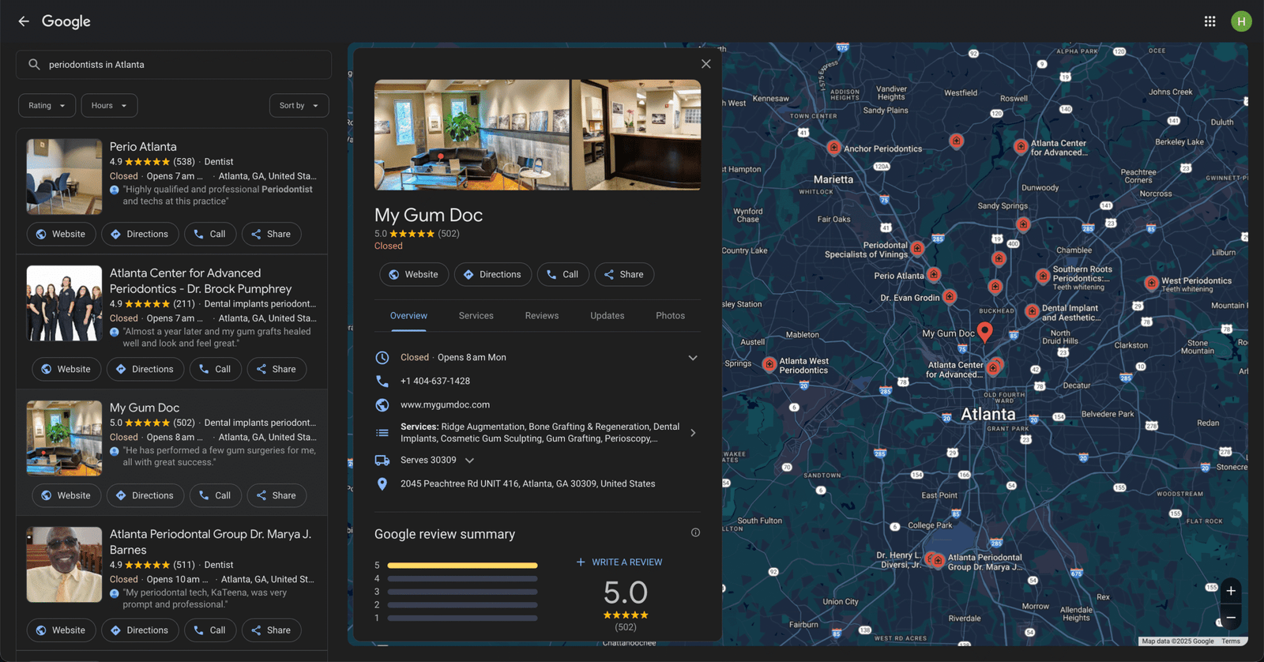Click Write a Review
Screen dimensions: 1264x662
coord(619,562)
